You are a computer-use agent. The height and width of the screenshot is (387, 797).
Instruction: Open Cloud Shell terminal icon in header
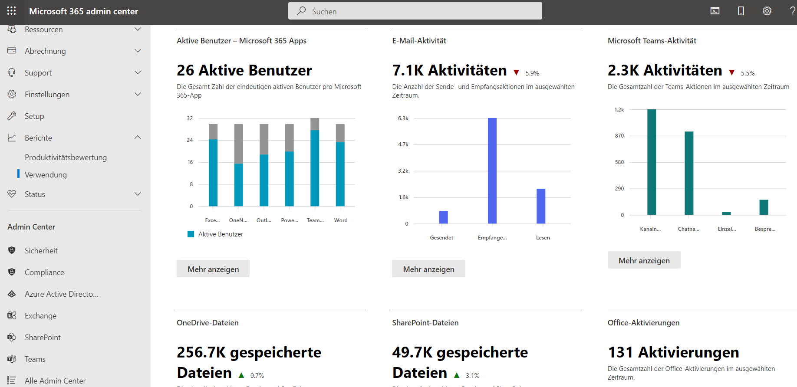pyautogui.click(x=715, y=11)
